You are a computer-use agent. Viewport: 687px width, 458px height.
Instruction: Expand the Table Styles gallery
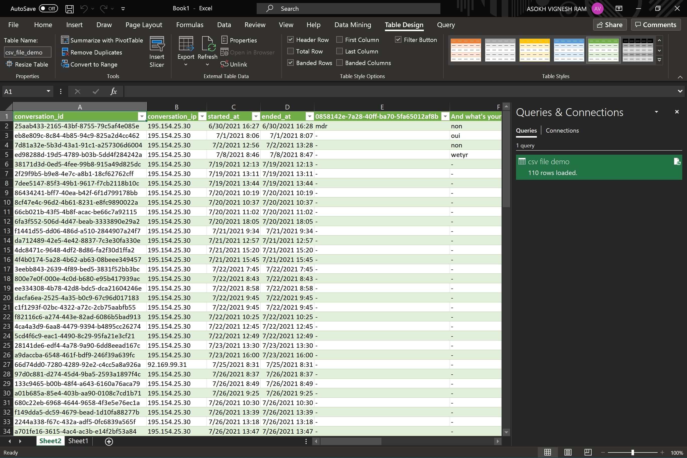[659, 60]
